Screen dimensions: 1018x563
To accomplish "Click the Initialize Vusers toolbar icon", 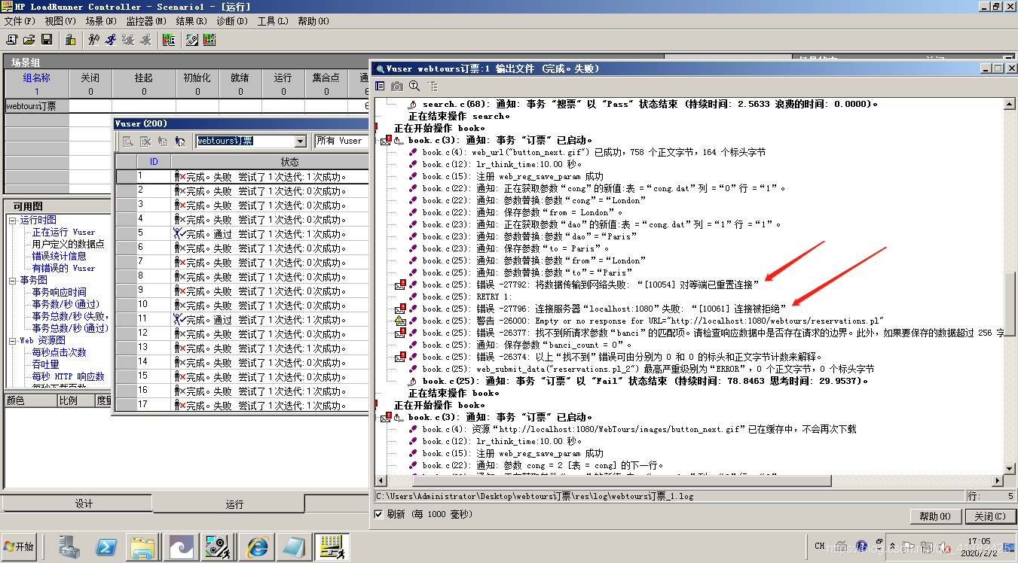I will pyautogui.click(x=94, y=39).
